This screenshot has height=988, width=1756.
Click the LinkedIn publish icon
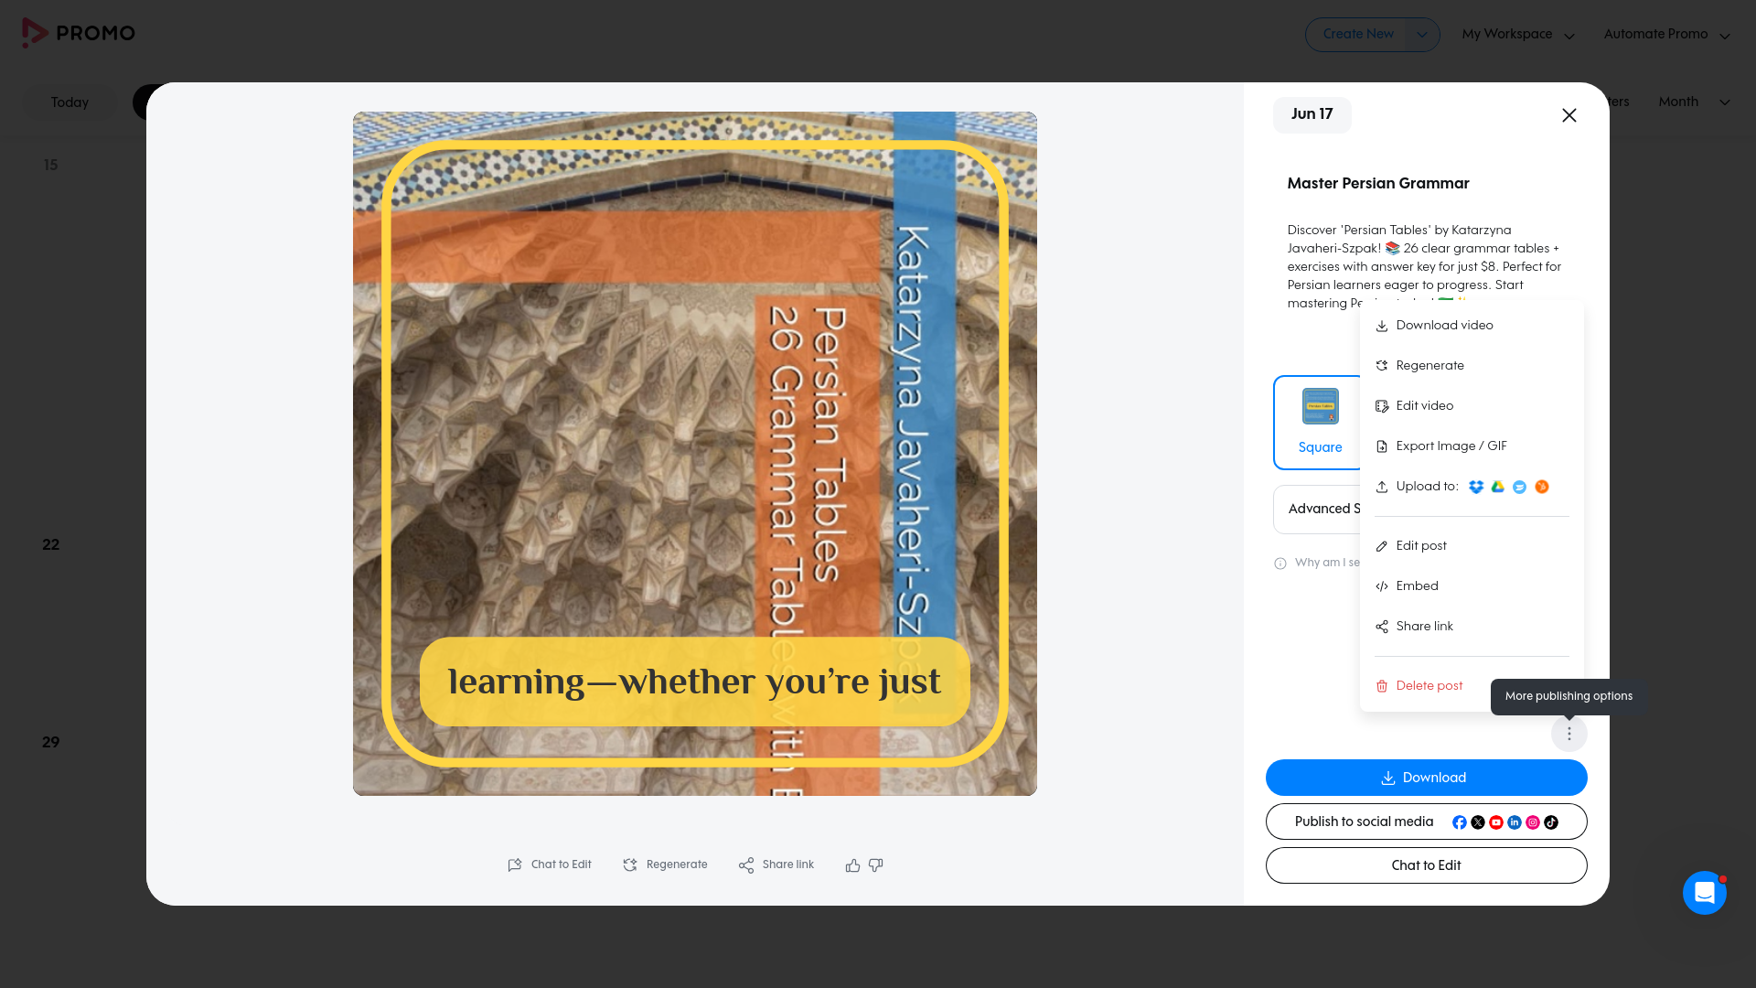coord(1515,822)
